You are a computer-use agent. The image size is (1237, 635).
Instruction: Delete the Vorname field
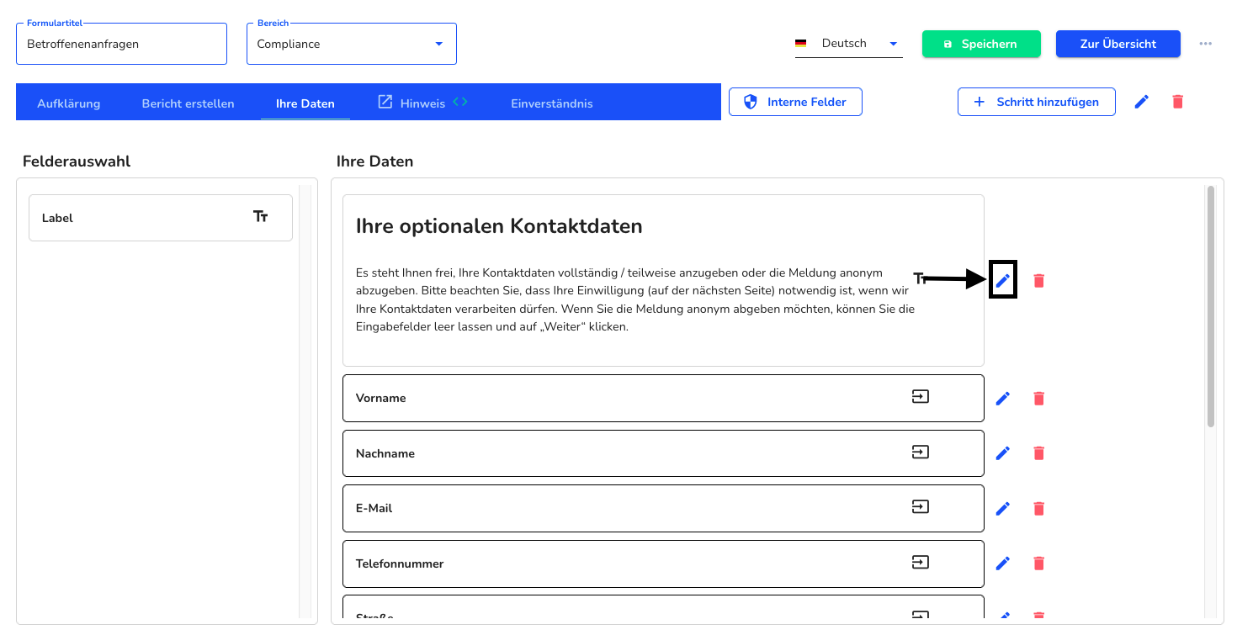pyautogui.click(x=1038, y=399)
